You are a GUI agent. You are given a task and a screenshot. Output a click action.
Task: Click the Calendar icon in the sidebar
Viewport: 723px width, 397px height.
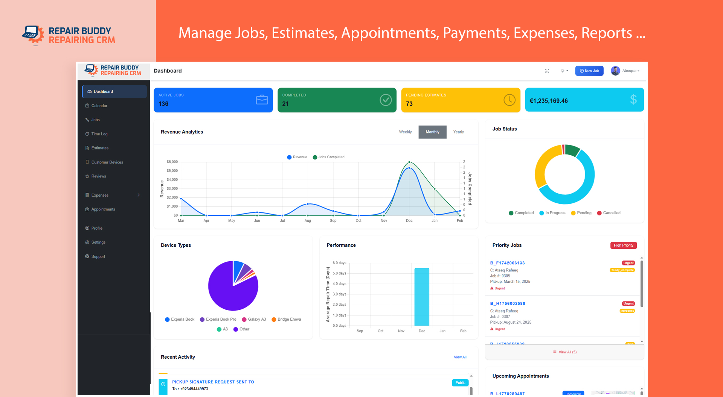point(87,106)
